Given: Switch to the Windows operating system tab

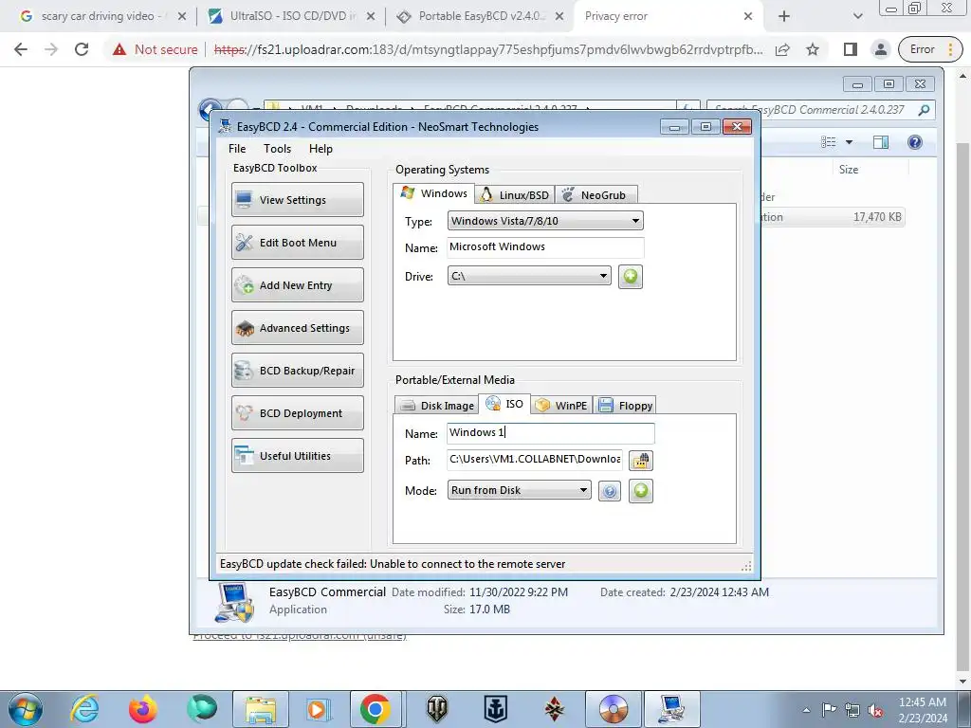Looking at the screenshot, I should click(434, 193).
